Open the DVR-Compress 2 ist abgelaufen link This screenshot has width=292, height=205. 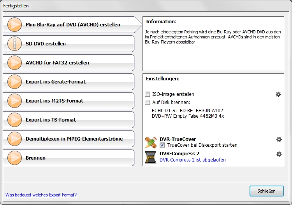193,160
